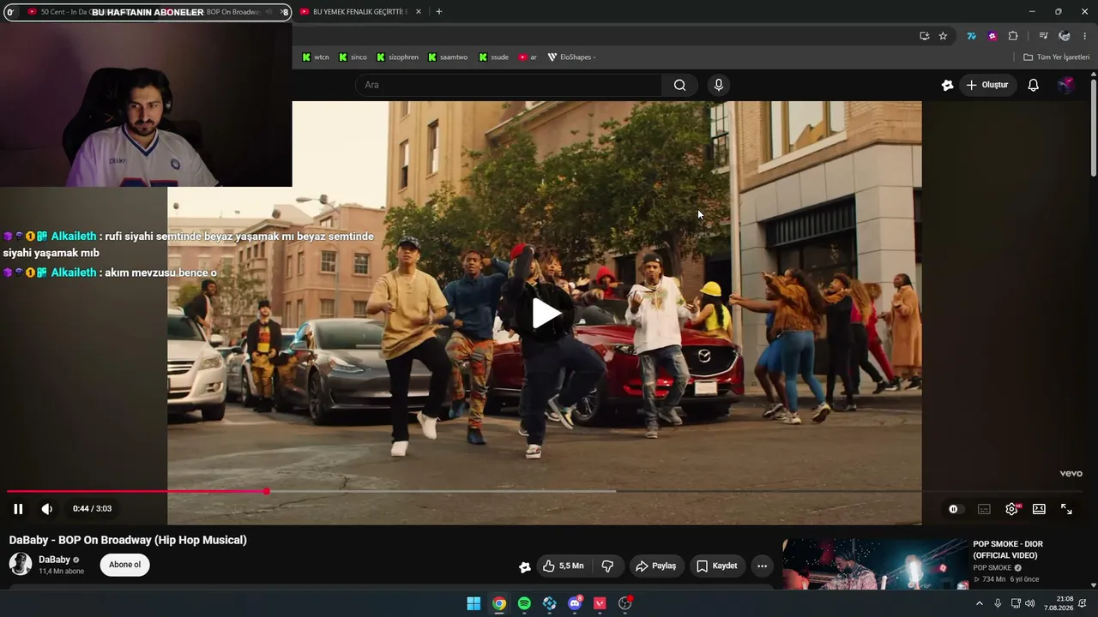
Task: Open the ar YouTube bookmark
Action: (528, 57)
